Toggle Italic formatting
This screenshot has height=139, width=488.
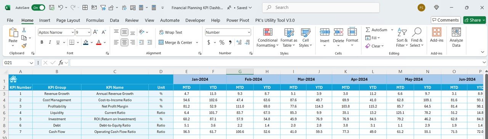click(50, 43)
